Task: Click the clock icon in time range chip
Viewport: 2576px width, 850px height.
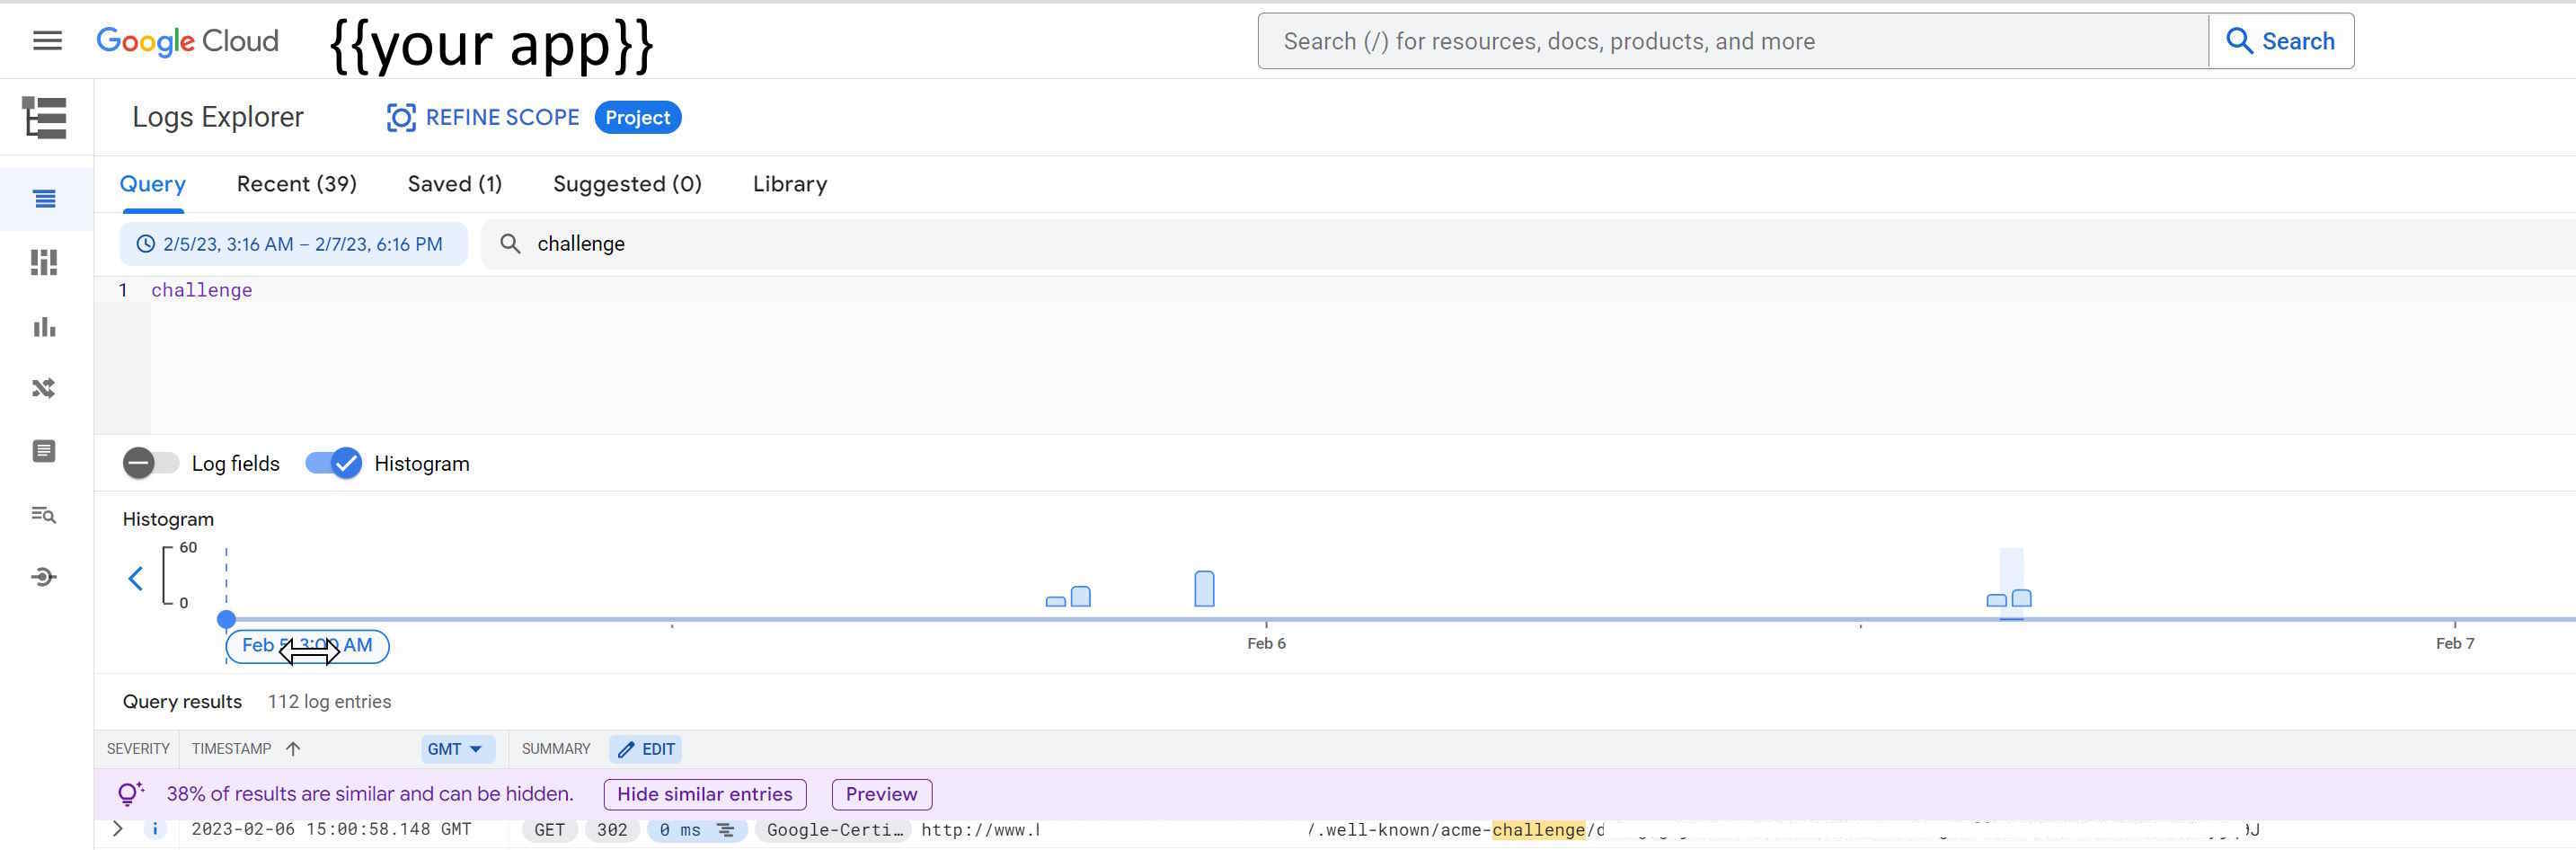Action: coord(146,244)
